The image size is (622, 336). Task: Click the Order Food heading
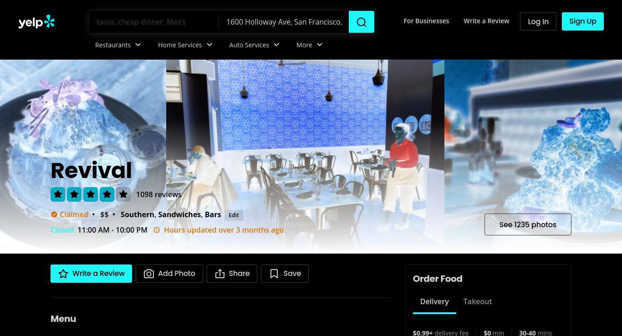(438, 279)
